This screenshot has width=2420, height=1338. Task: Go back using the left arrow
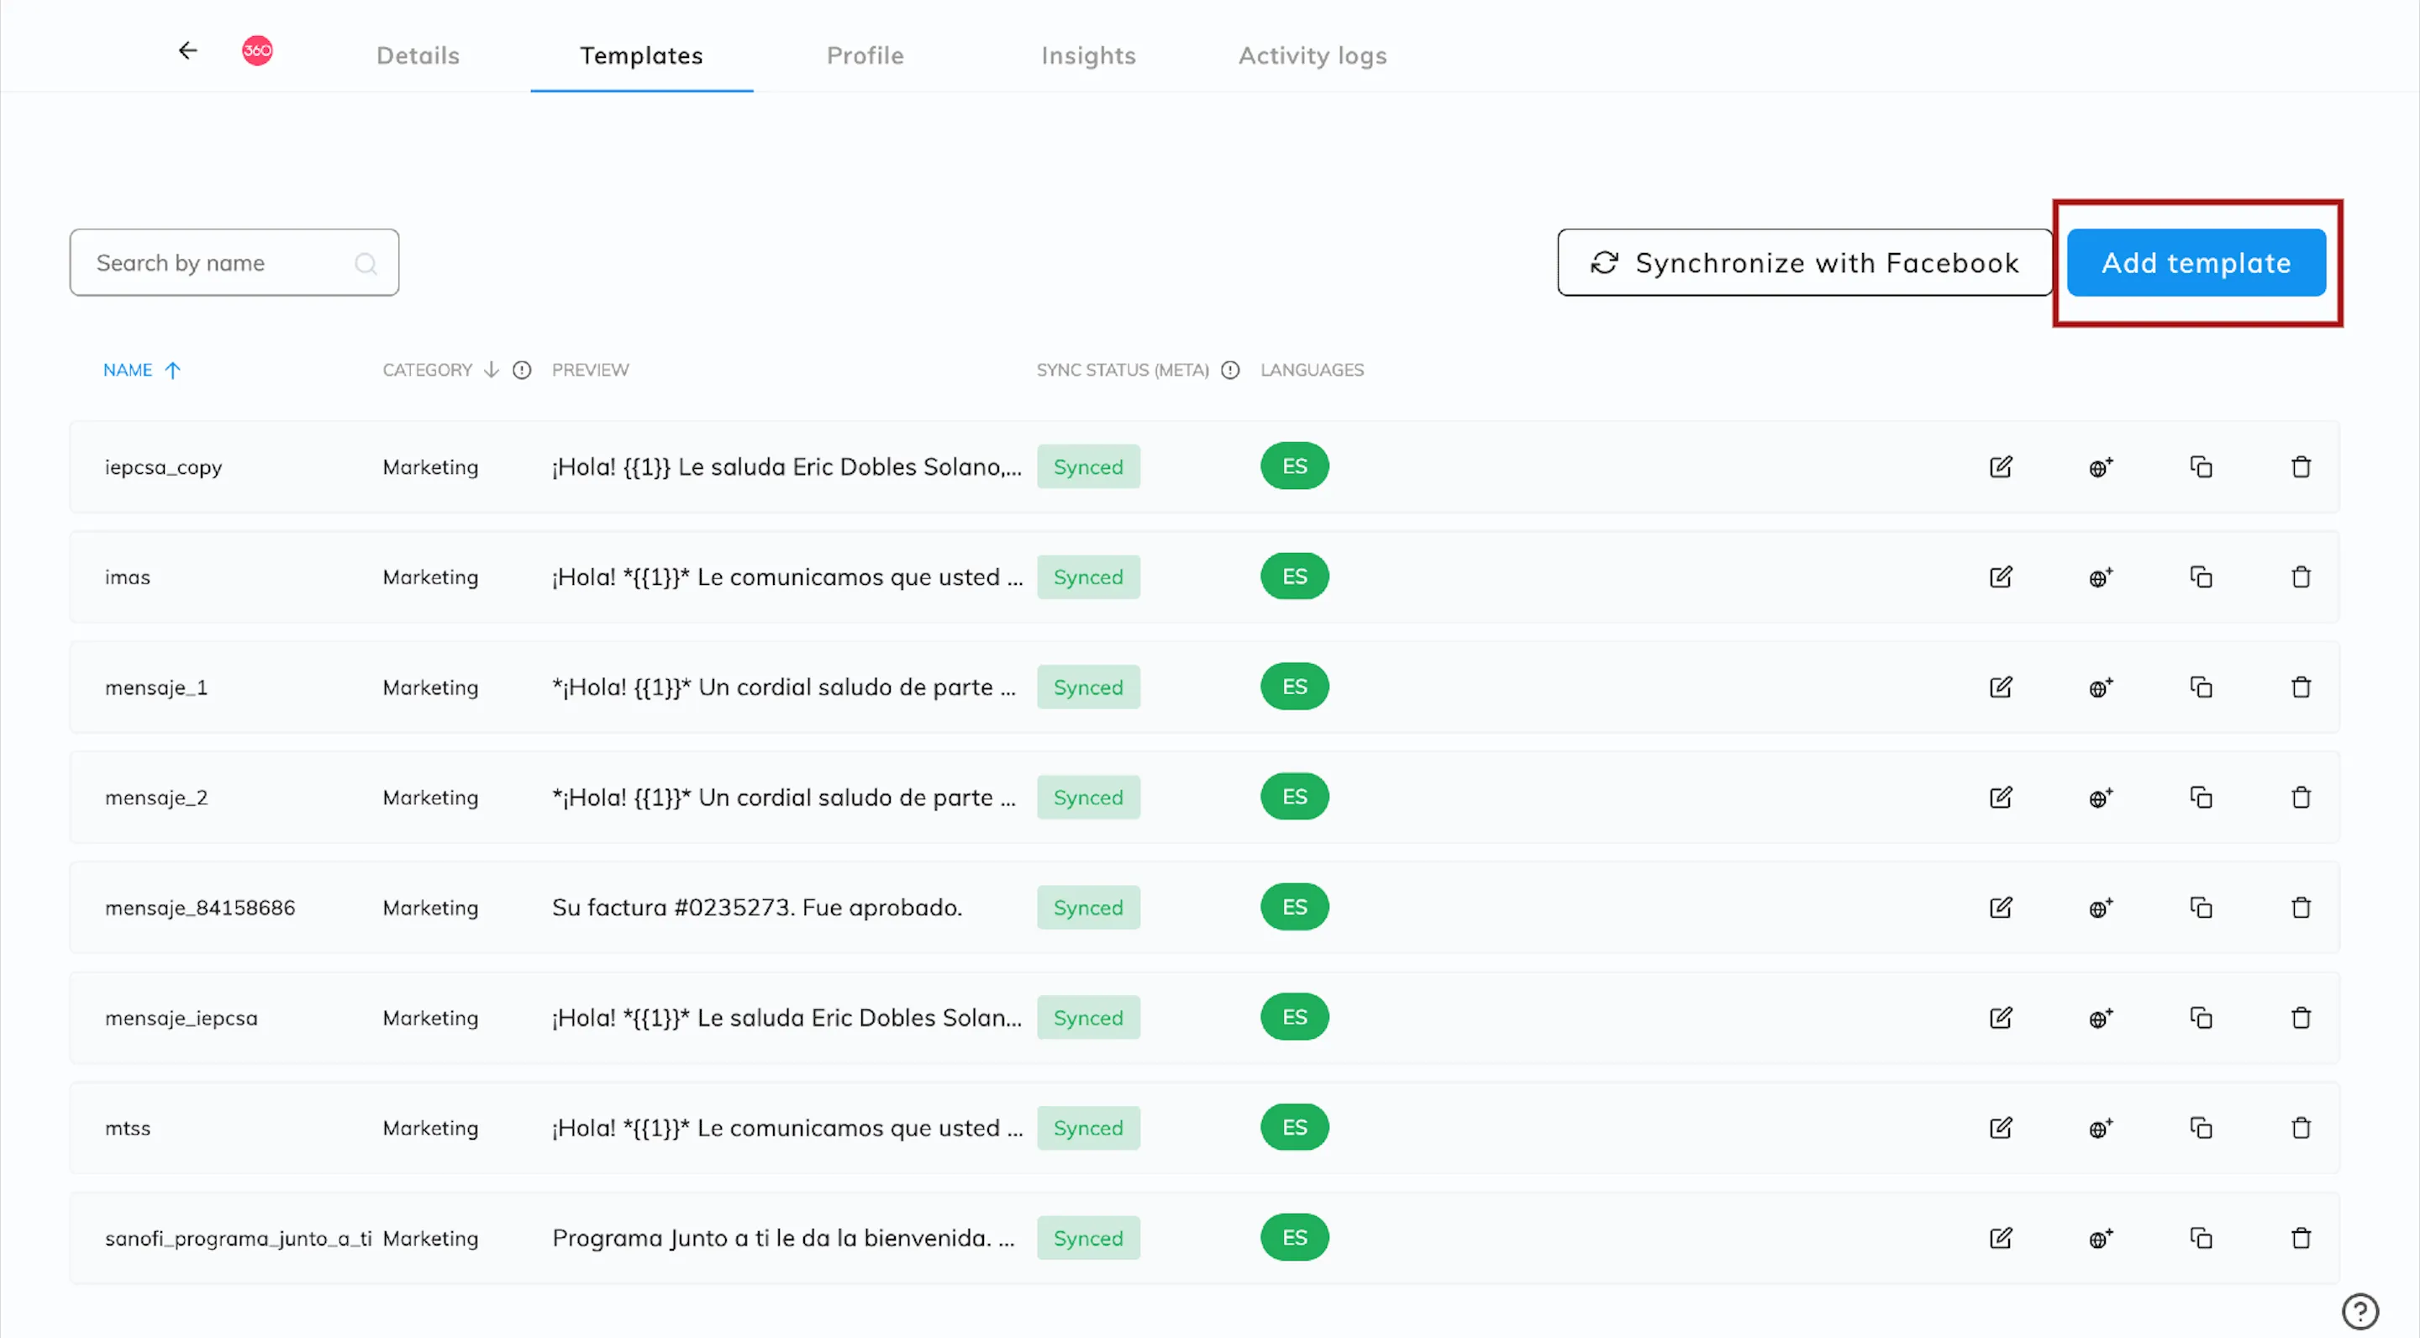pyautogui.click(x=188, y=50)
